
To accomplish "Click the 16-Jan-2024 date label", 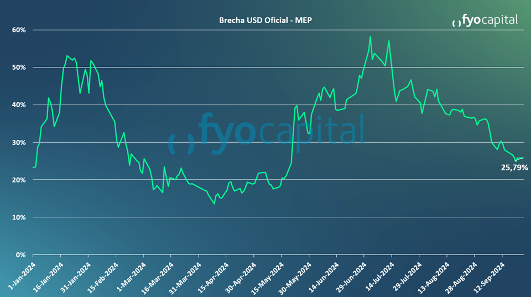I will tap(48, 277).
